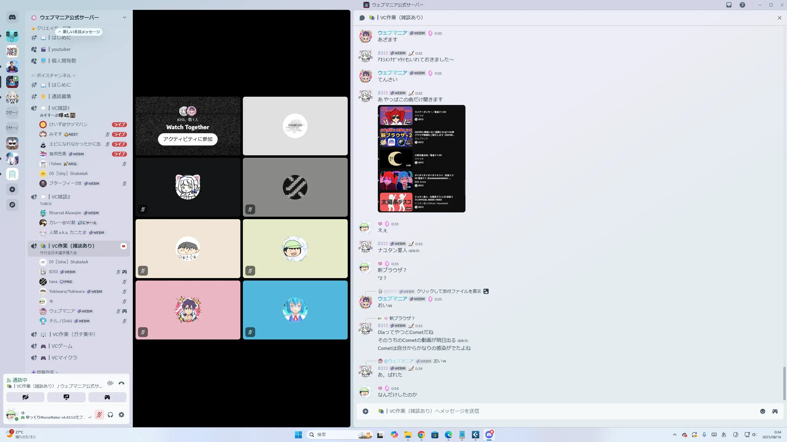Toggle camera in the call panel
Viewport: 787px width, 442px height.
[x=25, y=397]
